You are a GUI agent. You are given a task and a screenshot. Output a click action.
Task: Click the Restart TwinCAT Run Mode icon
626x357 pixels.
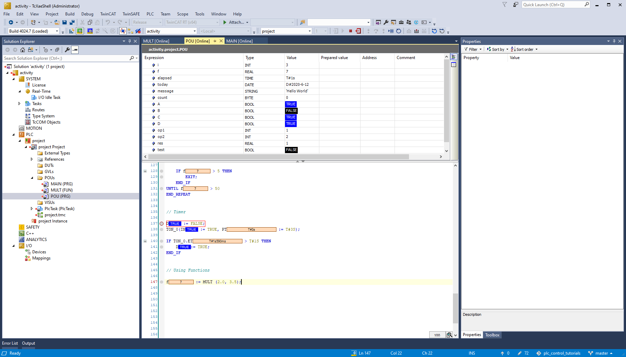pos(80,31)
